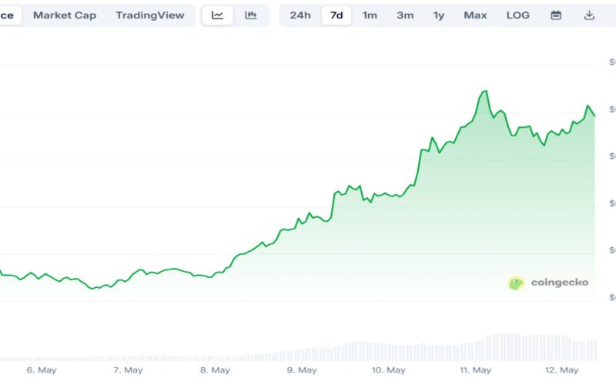Select the Max time range
This screenshot has height=385, width=616.
475,15
